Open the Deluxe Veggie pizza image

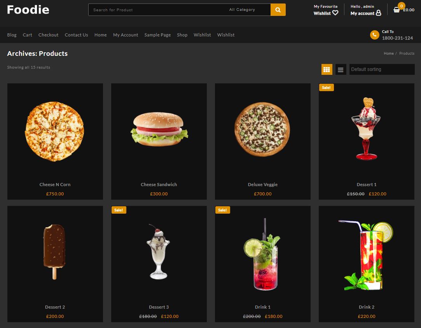point(262,130)
